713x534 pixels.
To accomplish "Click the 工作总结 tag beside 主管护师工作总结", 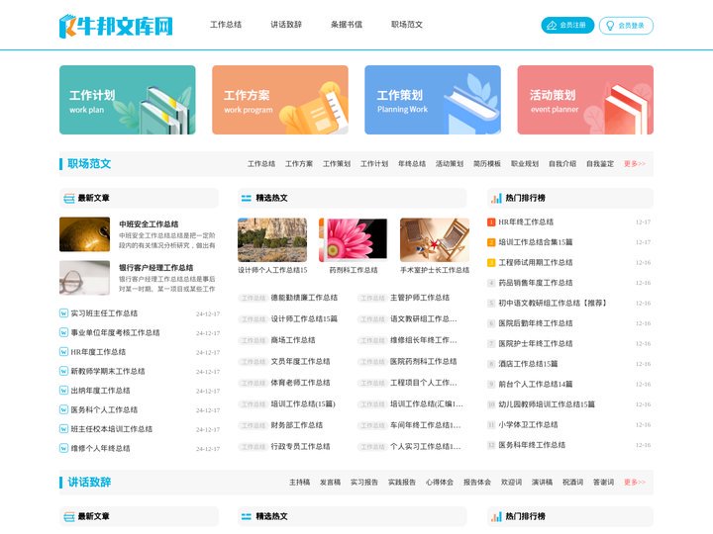I will point(372,299).
